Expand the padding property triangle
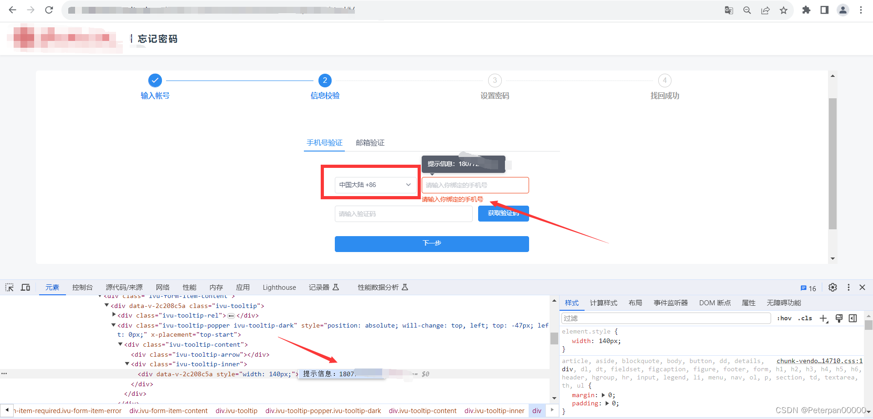 pos(607,403)
